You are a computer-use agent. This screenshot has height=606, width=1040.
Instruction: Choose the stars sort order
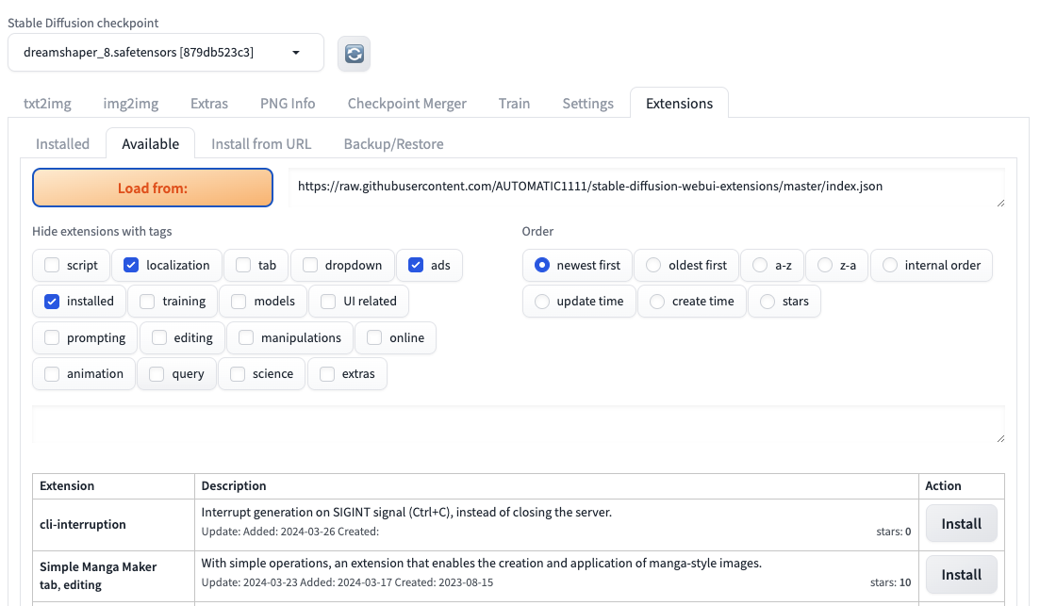click(768, 302)
